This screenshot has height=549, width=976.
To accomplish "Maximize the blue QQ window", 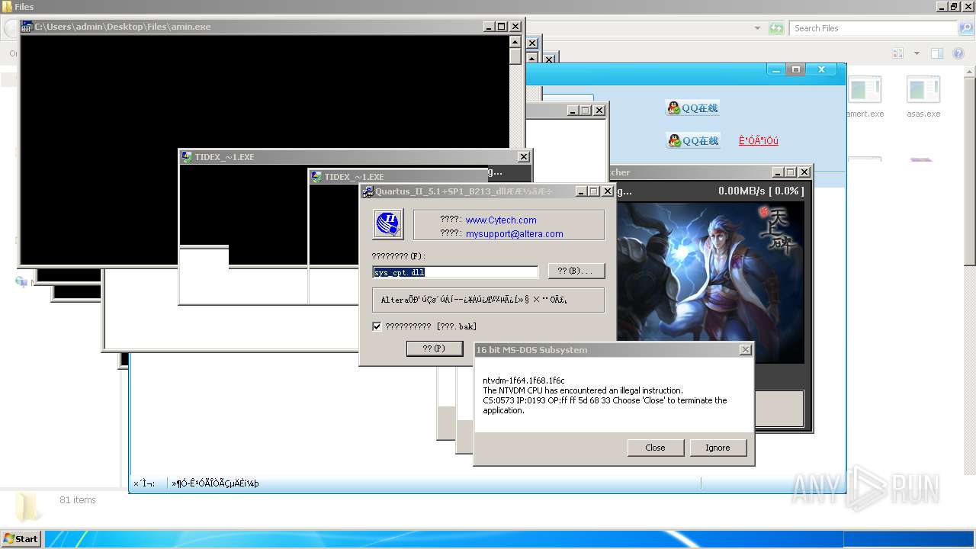I will coord(796,69).
